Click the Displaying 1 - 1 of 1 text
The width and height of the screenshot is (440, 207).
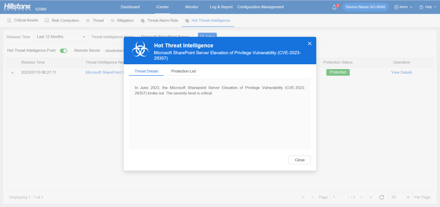26,197
